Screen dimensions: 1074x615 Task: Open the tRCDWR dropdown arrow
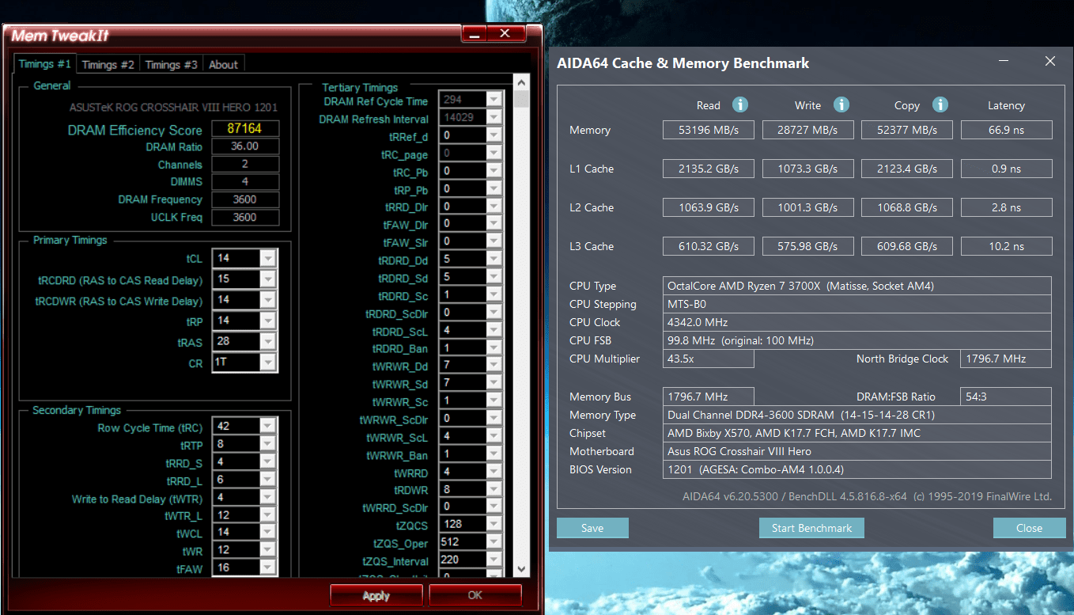coord(269,300)
